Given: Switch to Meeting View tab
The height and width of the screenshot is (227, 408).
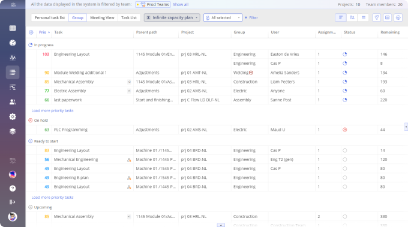Looking at the screenshot, I should pyautogui.click(x=102, y=17).
